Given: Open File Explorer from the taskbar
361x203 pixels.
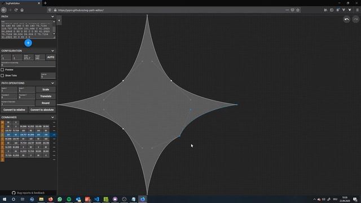Looking at the screenshot, I should pyautogui.click(x=41, y=199).
